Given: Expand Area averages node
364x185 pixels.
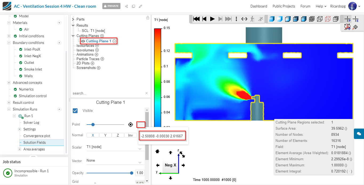Looking at the screenshot, I should [19, 149].
